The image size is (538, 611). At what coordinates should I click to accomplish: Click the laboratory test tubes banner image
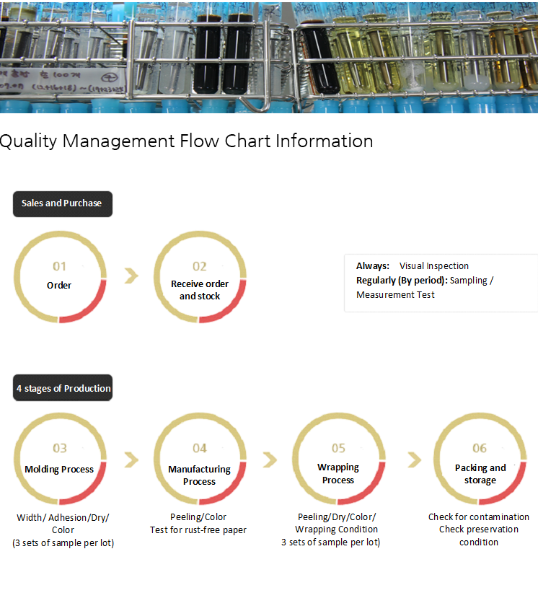click(x=269, y=56)
